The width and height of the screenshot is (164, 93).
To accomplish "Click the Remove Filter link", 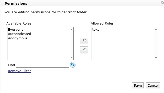I will pyautogui.click(x=19, y=71).
